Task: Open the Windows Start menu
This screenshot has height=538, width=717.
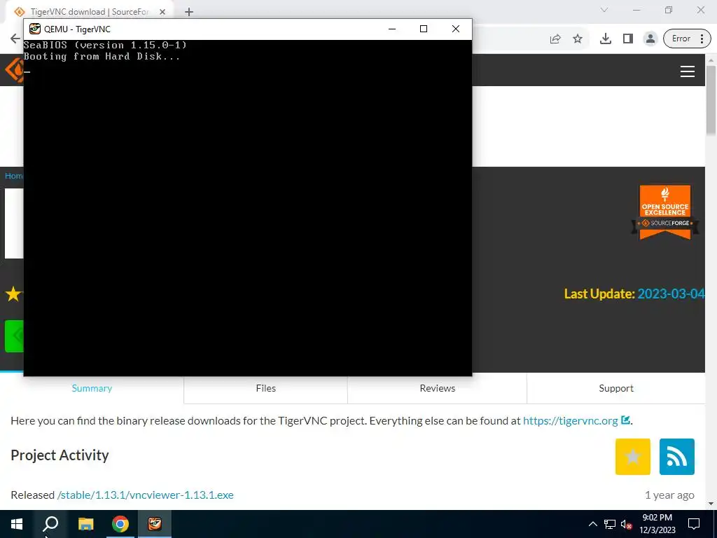Action: (x=17, y=524)
